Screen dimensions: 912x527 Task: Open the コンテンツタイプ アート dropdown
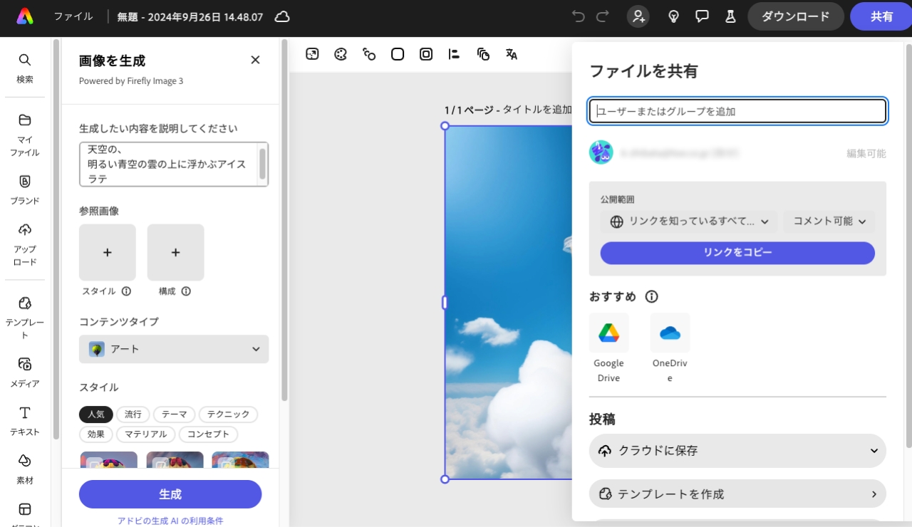click(174, 349)
